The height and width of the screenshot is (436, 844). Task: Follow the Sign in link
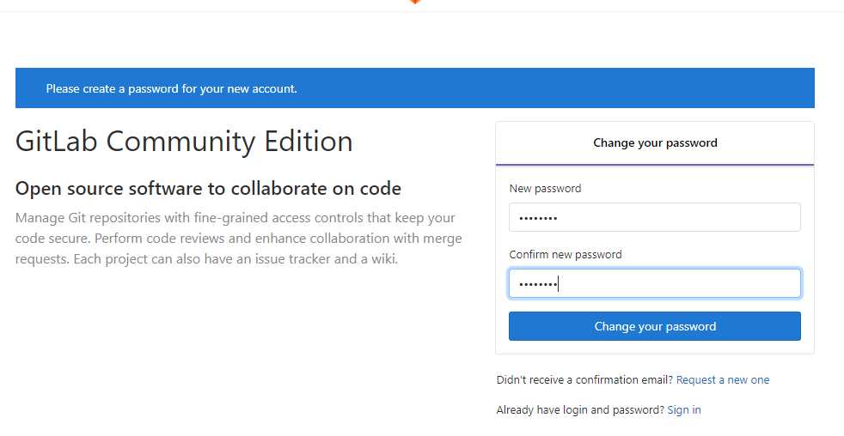(683, 409)
